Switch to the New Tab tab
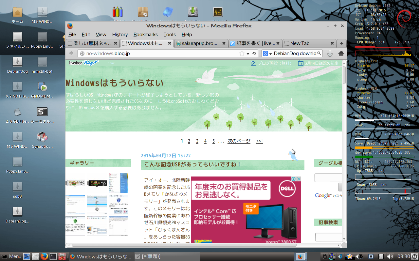 coord(309,43)
